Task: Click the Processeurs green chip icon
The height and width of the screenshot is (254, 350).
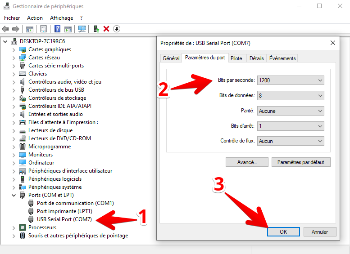Action: [23, 227]
